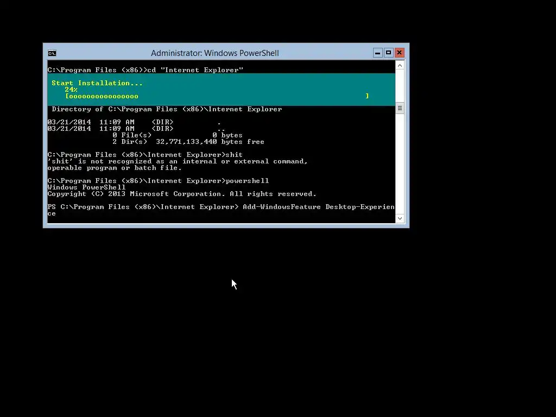556x417 pixels.
Task: Click the '24%' progress value
Action: point(71,90)
